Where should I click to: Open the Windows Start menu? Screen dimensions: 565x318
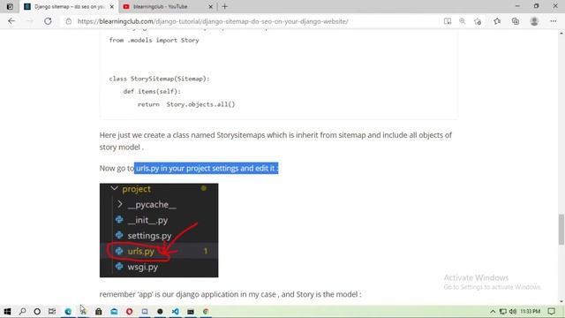(x=7, y=311)
